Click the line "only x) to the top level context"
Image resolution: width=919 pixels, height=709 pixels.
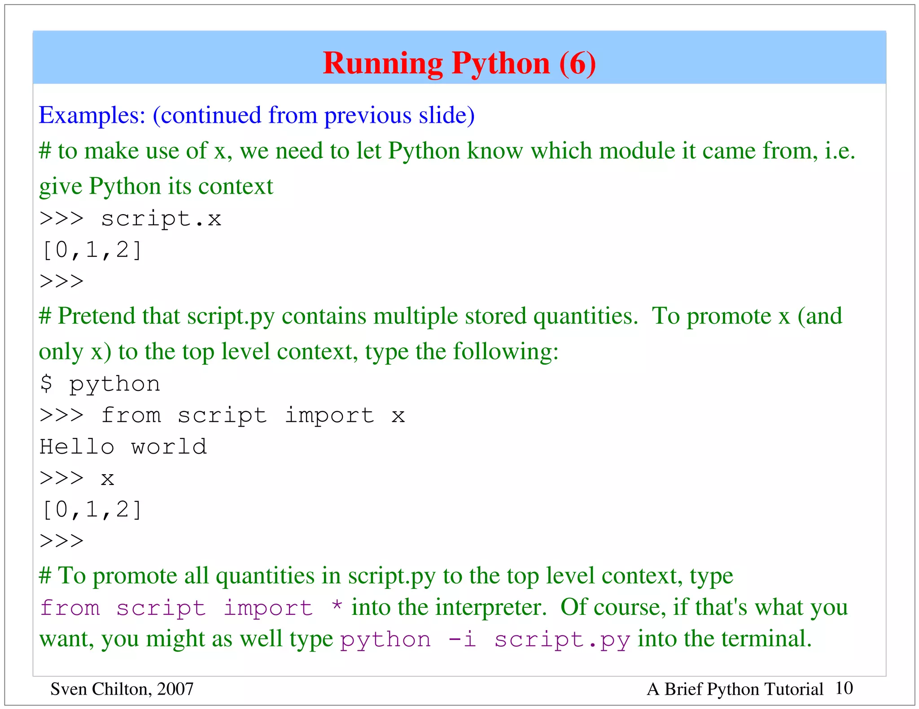click(x=299, y=352)
